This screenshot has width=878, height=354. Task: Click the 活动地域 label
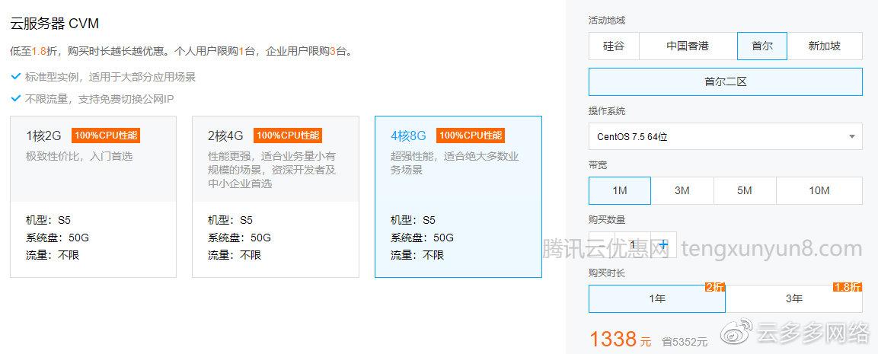(x=607, y=20)
